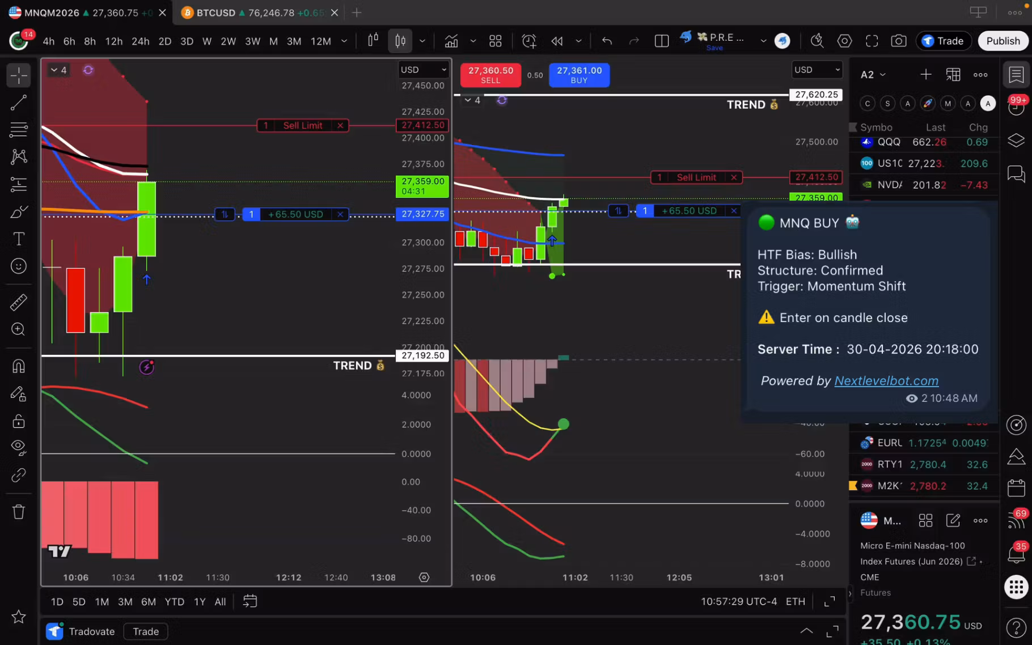Click the Publish button
Viewport: 1032px width, 645px height.
click(1003, 41)
